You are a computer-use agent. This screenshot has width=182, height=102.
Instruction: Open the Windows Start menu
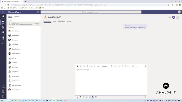pos(2,101)
